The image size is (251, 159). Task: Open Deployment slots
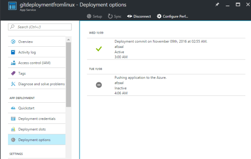tap(37, 129)
